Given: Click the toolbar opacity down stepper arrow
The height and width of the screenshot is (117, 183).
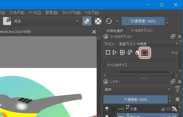Looking at the screenshot, I should pos(167,23).
